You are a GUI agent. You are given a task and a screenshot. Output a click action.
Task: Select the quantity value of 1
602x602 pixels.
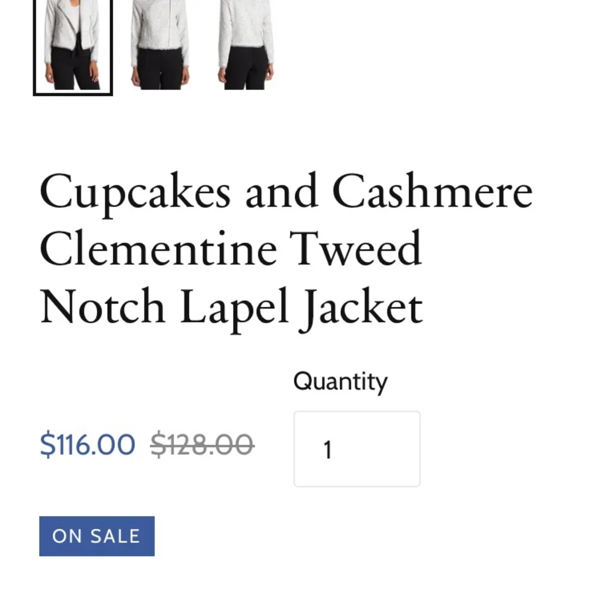[x=328, y=450]
